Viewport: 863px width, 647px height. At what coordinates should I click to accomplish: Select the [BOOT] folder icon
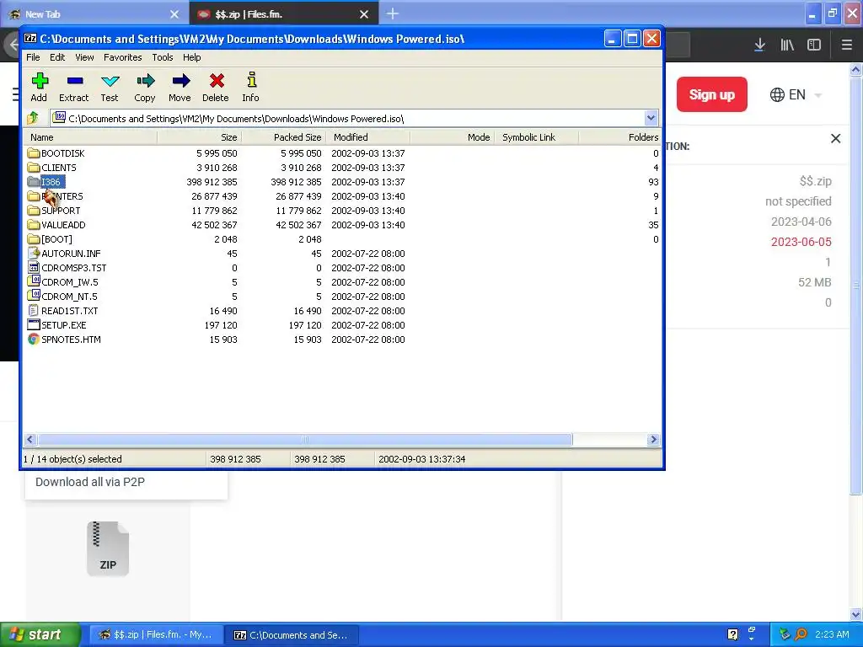pos(34,238)
